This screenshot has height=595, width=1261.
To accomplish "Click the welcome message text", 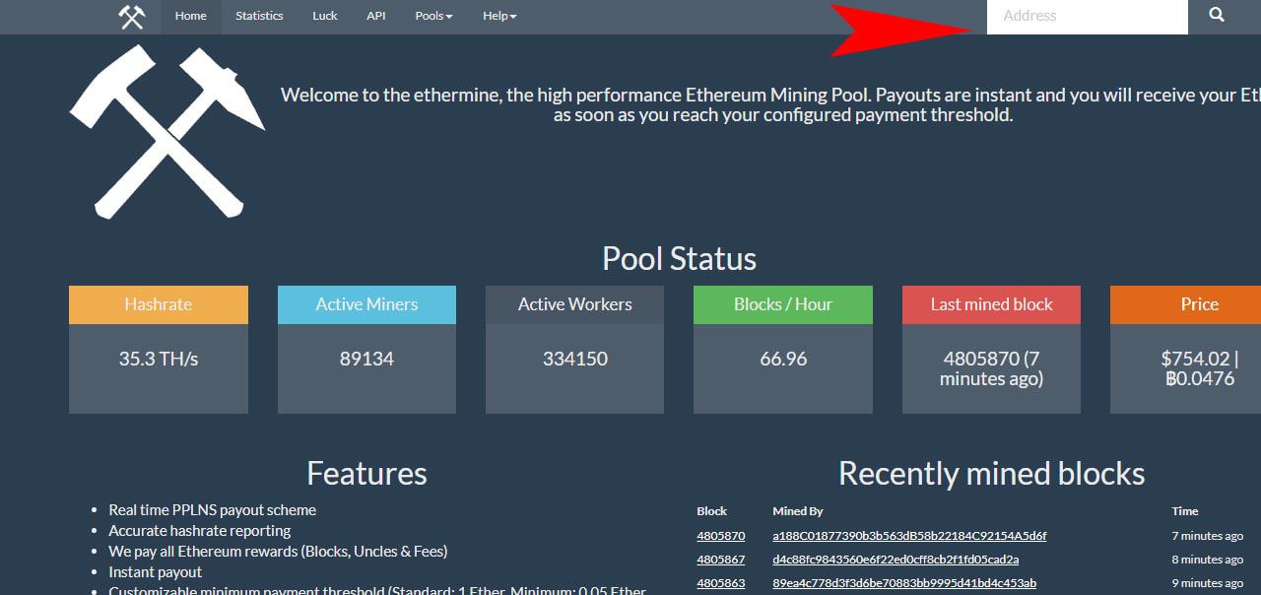I will (x=770, y=104).
